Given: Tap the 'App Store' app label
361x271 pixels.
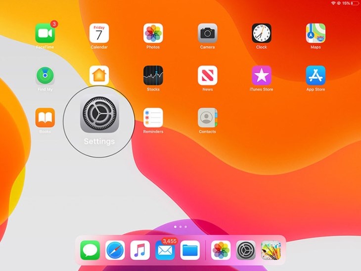Looking at the screenshot, I should click(316, 90).
